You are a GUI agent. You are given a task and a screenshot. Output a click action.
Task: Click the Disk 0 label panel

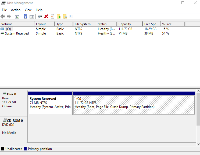pyautogui.click(x=14, y=103)
